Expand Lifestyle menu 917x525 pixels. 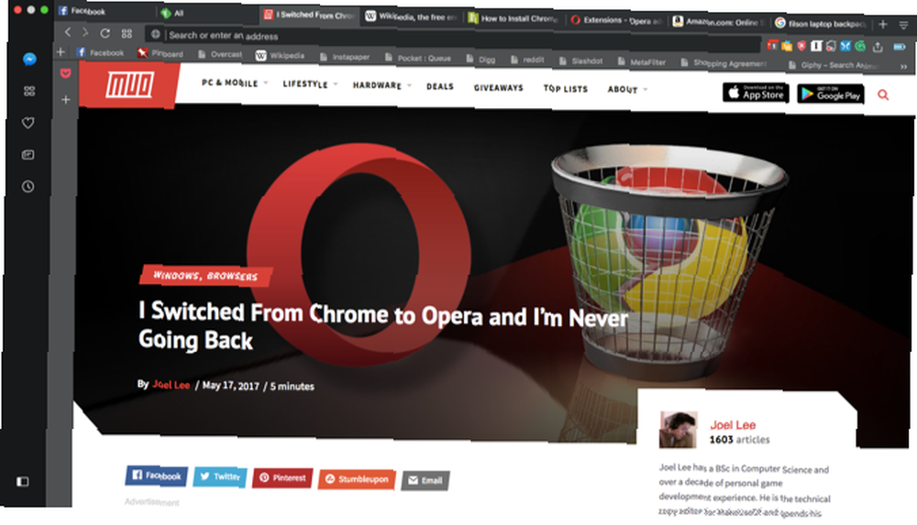click(x=310, y=84)
